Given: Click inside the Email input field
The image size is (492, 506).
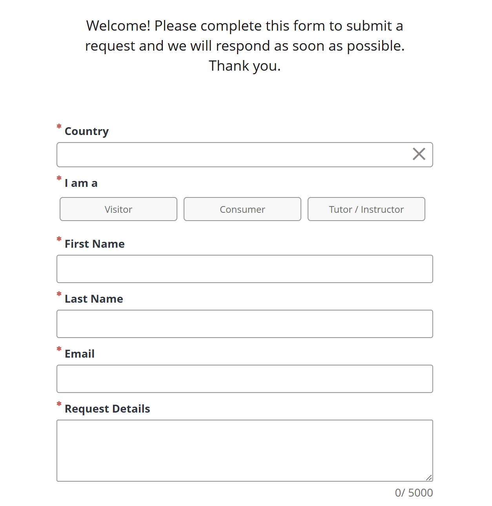Looking at the screenshot, I should [244, 378].
